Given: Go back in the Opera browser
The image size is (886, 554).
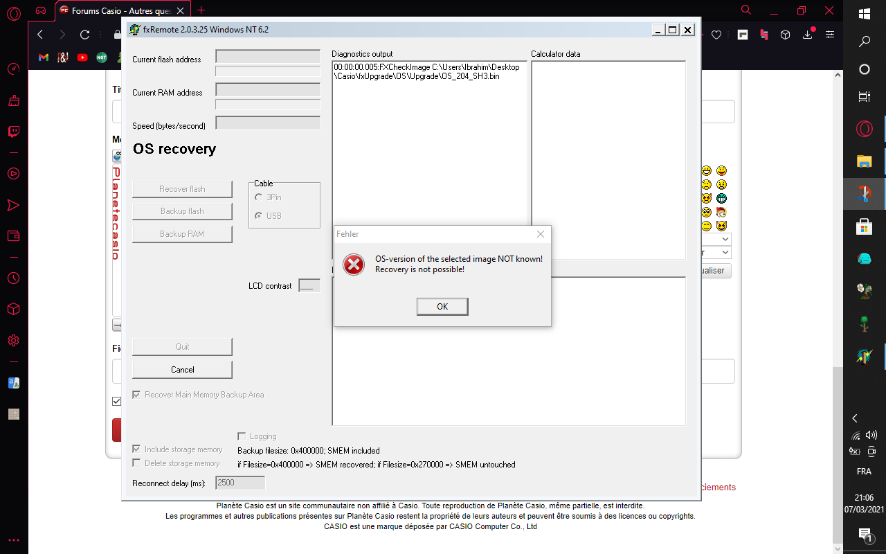Looking at the screenshot, I should coord(40,35).
